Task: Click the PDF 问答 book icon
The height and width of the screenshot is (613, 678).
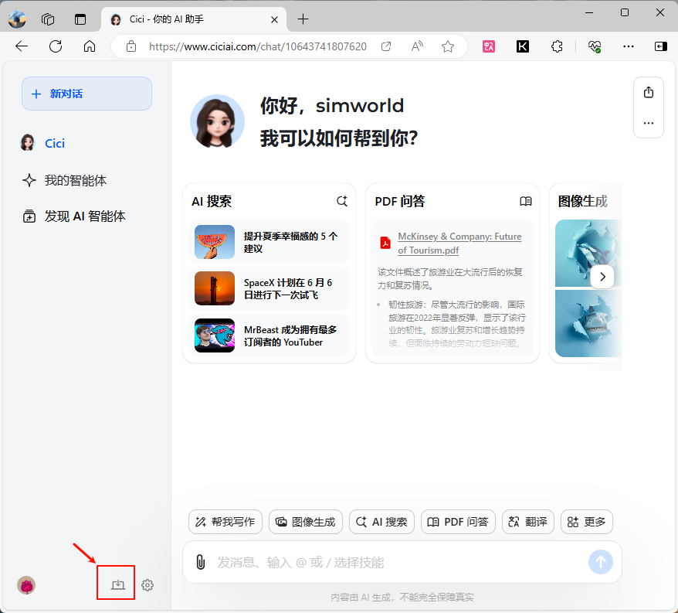Action: pos(525,201)
